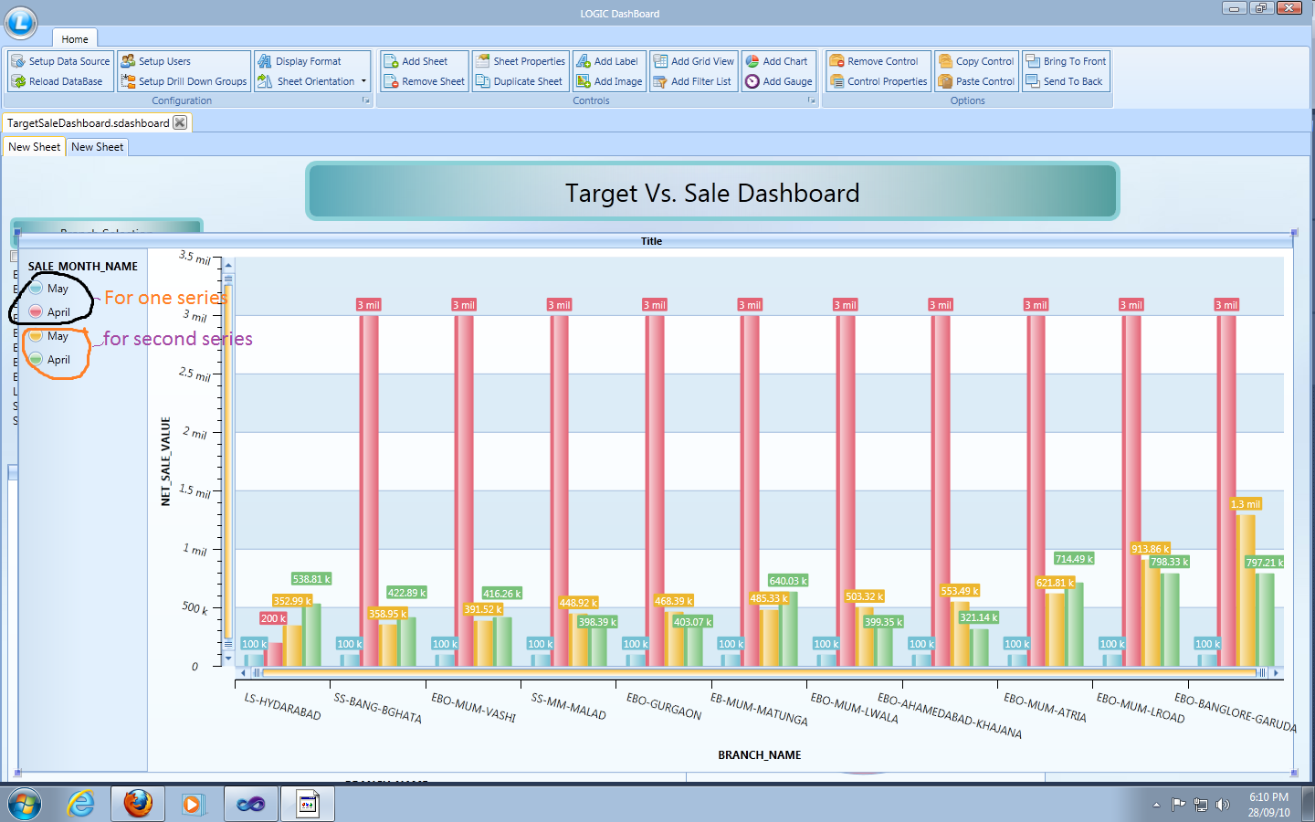
Task: Insert a picture using Add Image
Action: pyautogui.click(x=609, y=81)
